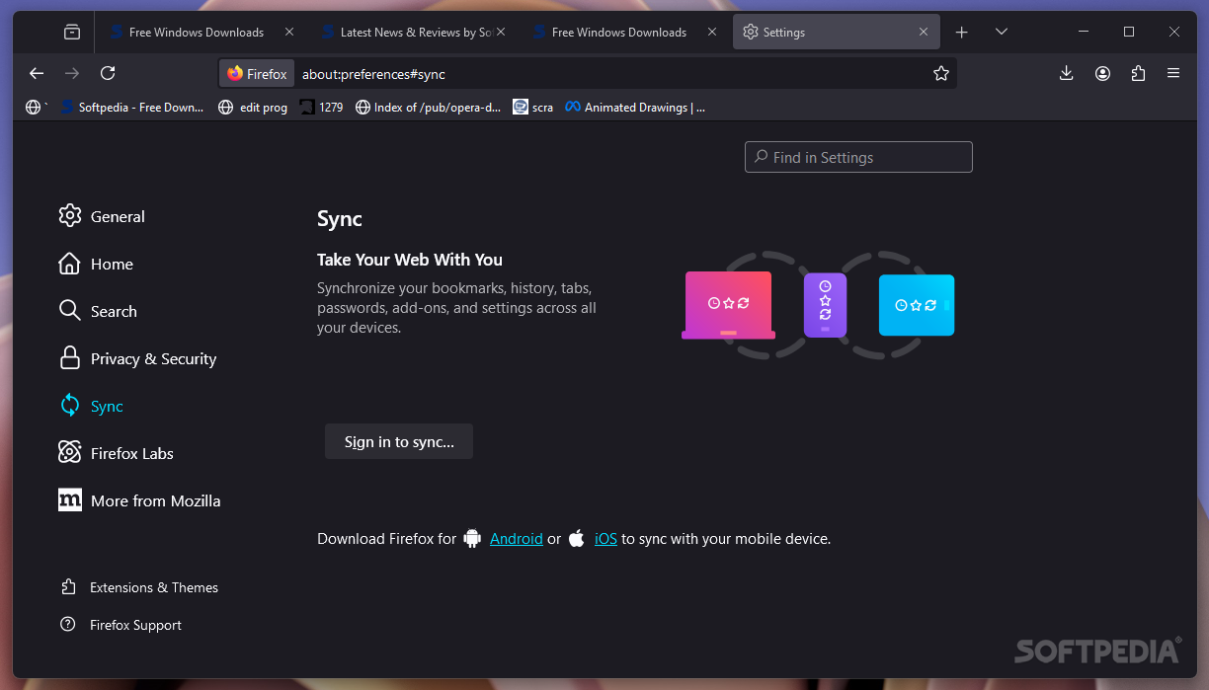The width and height of the screenshot is (1209, 690).
Task: Bookmark this page with the star icon
Action: click(941, 73)
